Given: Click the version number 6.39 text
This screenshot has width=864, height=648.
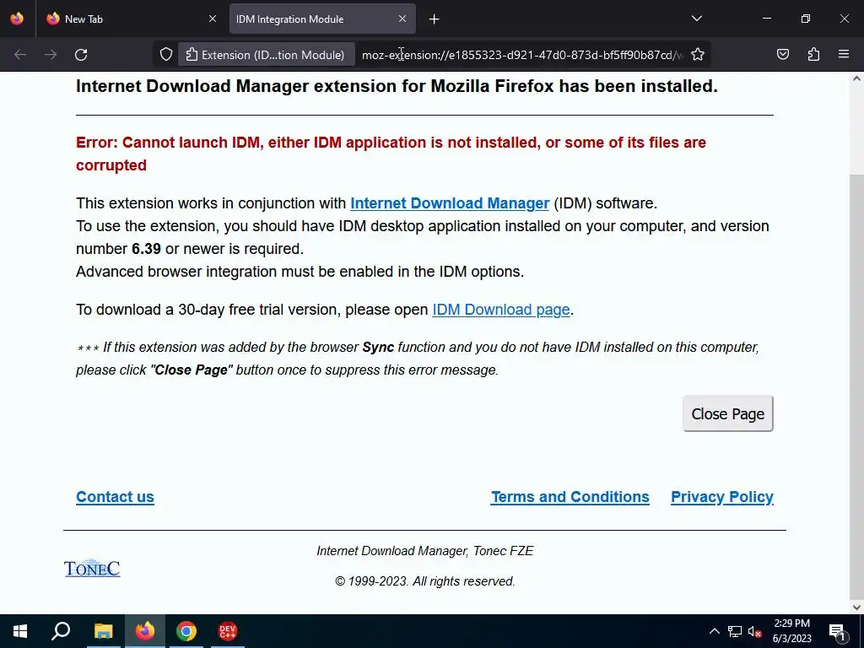Looking at the screenshot, I should (x=146, y=249).
